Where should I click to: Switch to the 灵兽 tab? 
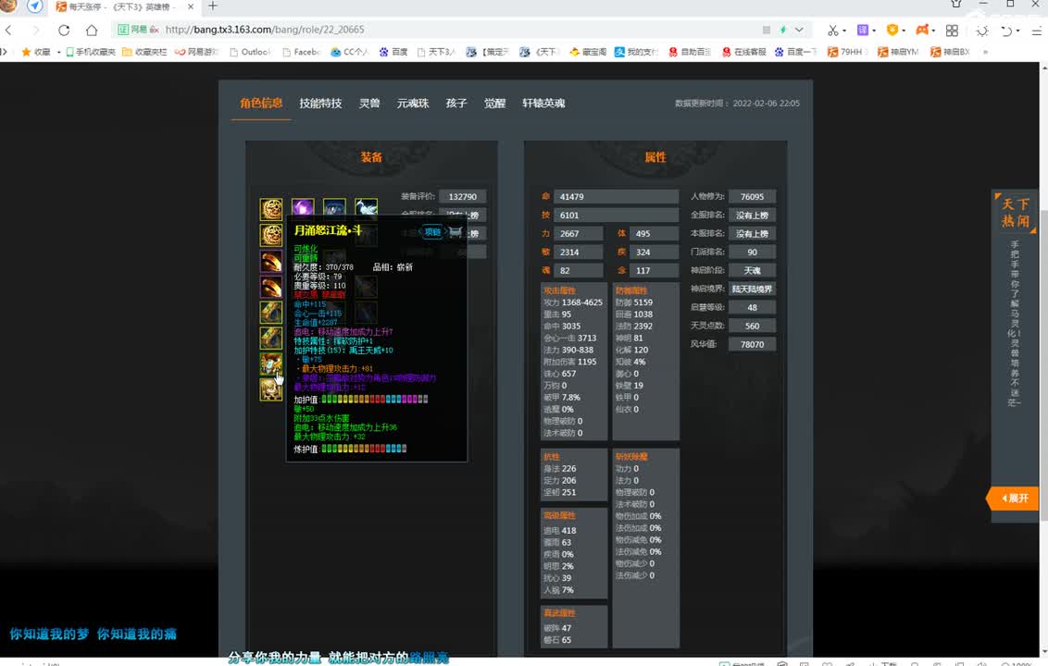(x=369, y=104)
